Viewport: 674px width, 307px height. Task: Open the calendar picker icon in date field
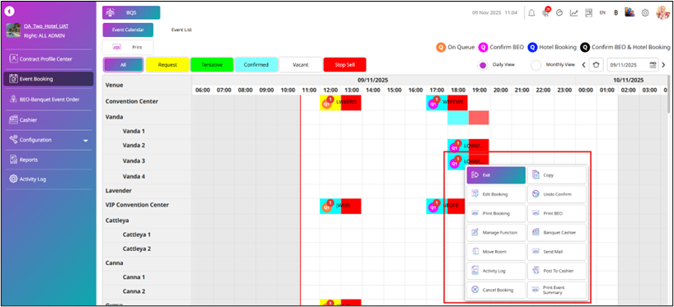[x=653, y=65]
